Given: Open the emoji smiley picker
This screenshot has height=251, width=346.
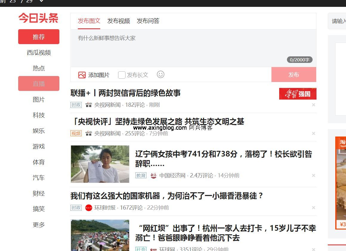Looking at the screenshot, I should pyautogui.click(x=160, y=75).
